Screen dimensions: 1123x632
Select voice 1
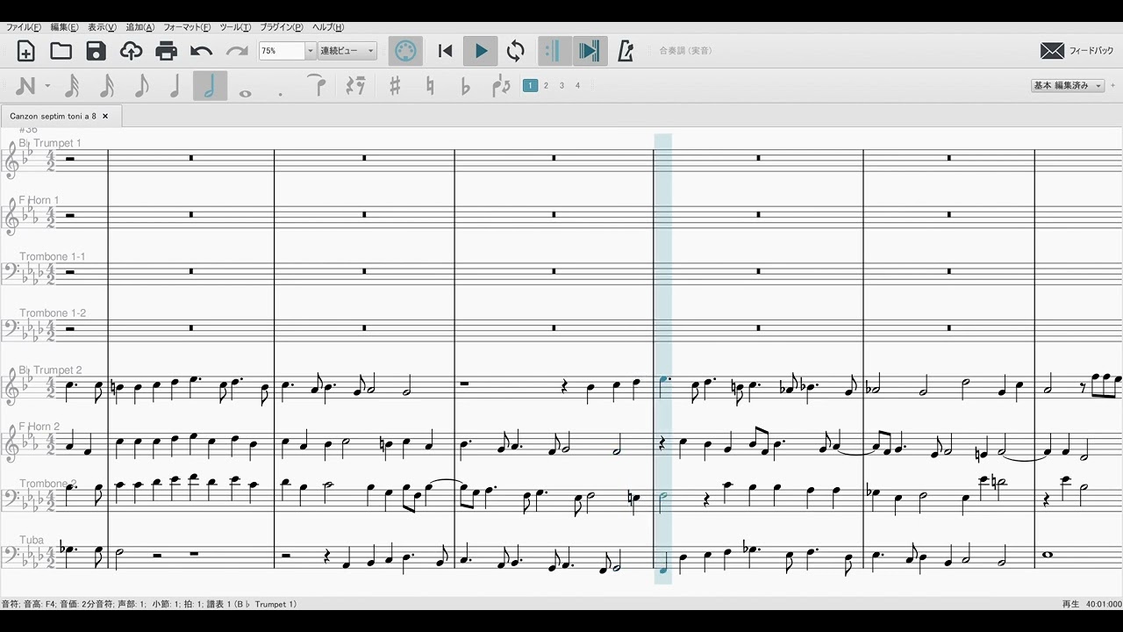click(530, 85)
